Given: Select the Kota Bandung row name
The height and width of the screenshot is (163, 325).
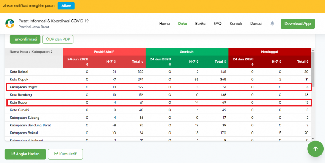Looking at the screenshot, I should click(x=21, y=95).
